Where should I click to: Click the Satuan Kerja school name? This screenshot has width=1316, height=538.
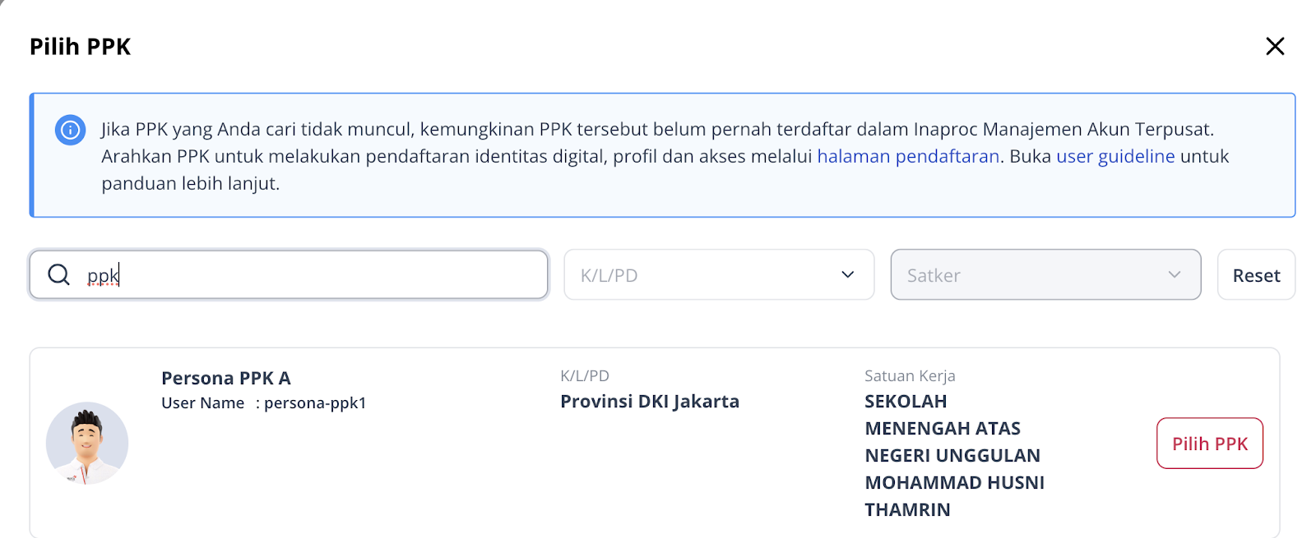954,455
